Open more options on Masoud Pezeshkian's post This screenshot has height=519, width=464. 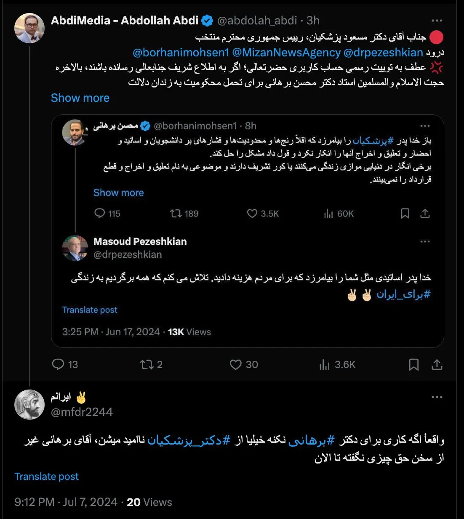425,241
